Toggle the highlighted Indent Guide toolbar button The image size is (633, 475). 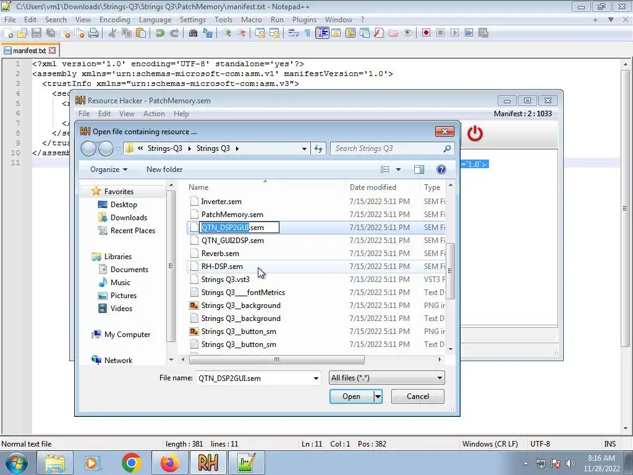pos(322,33)
